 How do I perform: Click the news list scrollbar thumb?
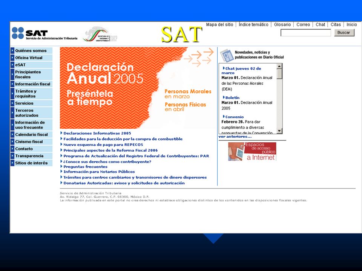[x=279, y=74]
